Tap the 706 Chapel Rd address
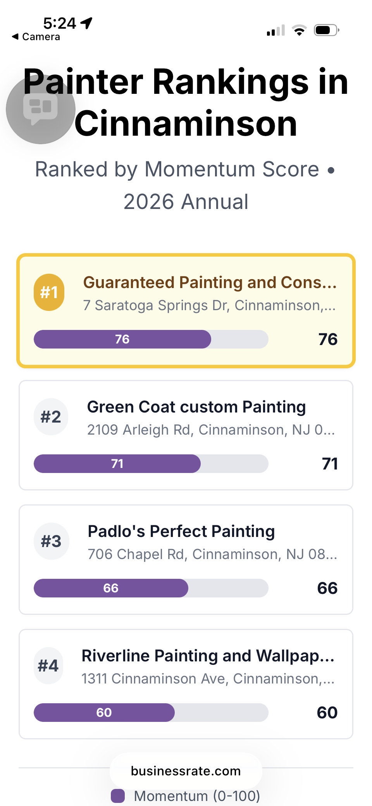This screenshot has height=806, width=372. pyautogui.click(x=212, y=554)
